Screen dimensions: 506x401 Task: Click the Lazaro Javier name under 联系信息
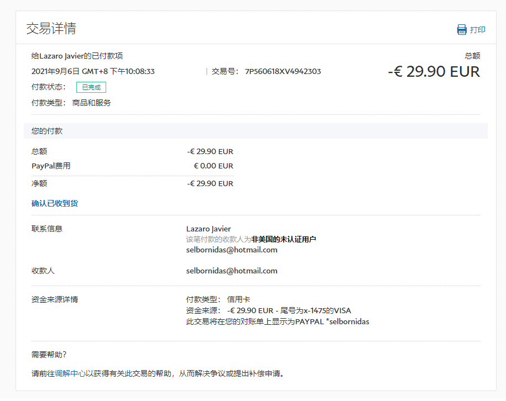coord(208,229)
